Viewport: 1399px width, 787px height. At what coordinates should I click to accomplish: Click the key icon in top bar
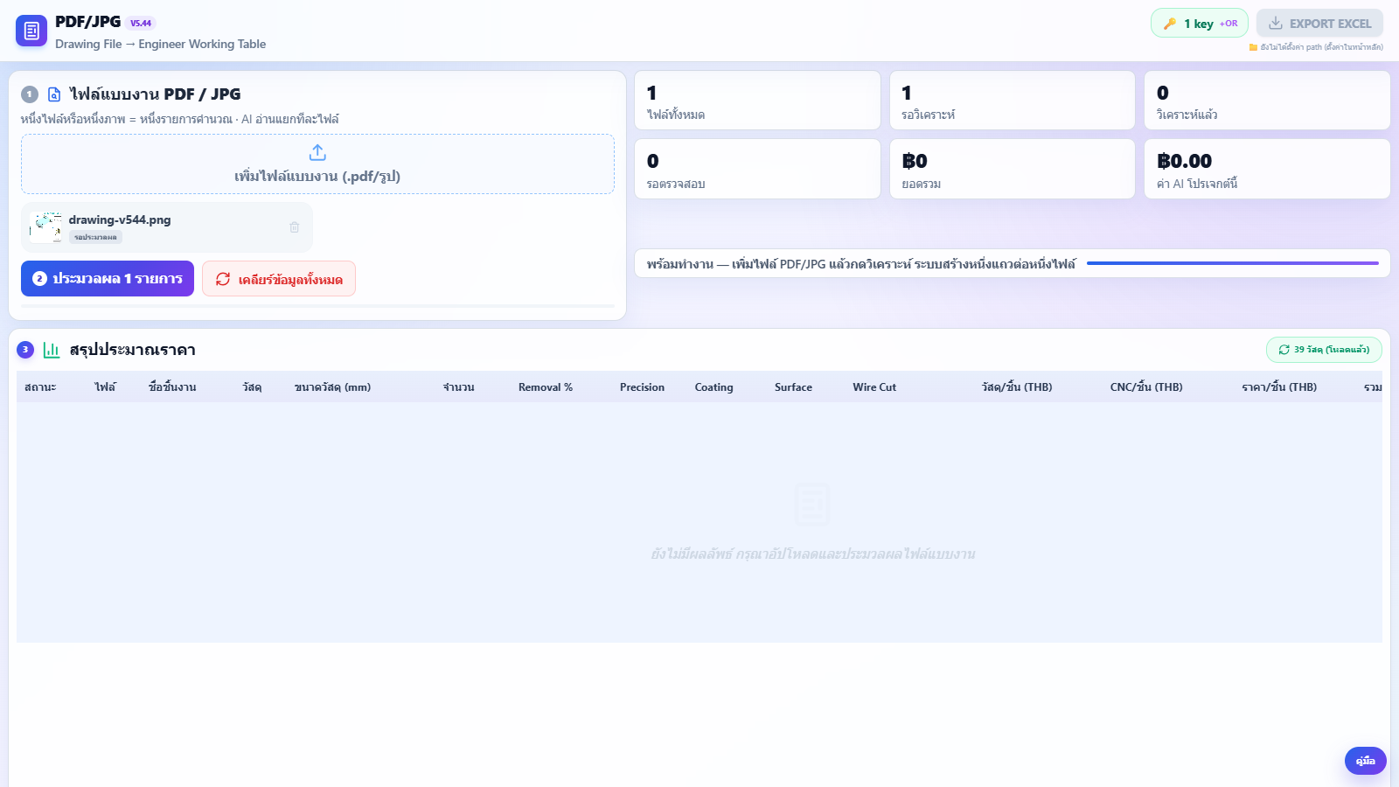click(x=1170, y=24)
